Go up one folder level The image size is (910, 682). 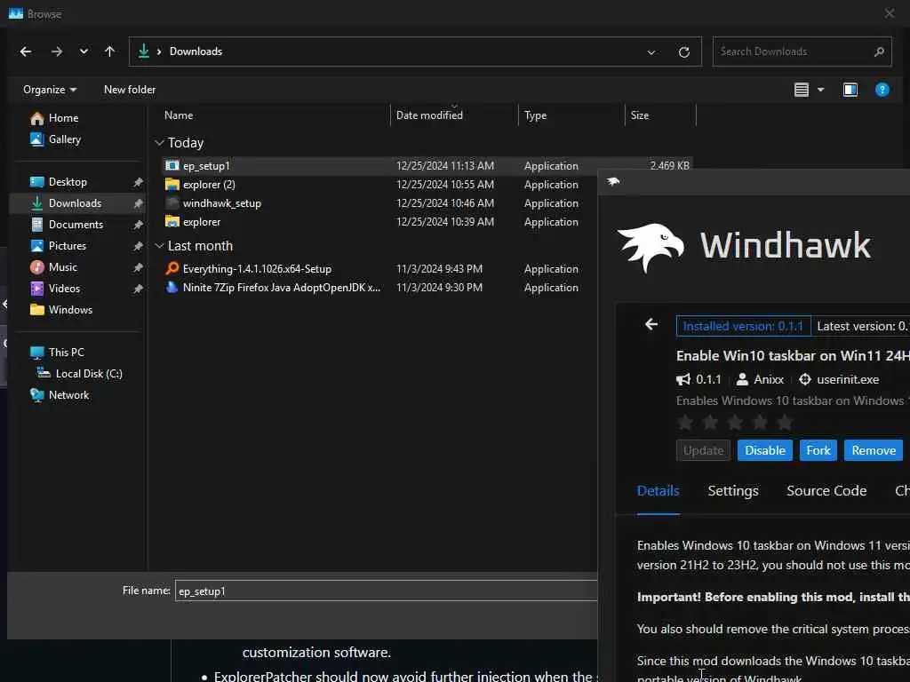click(x=109, y=52)
